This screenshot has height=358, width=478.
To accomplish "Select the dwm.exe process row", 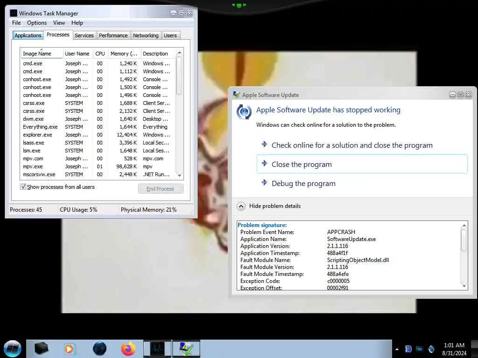I will [x=98, y=119].
